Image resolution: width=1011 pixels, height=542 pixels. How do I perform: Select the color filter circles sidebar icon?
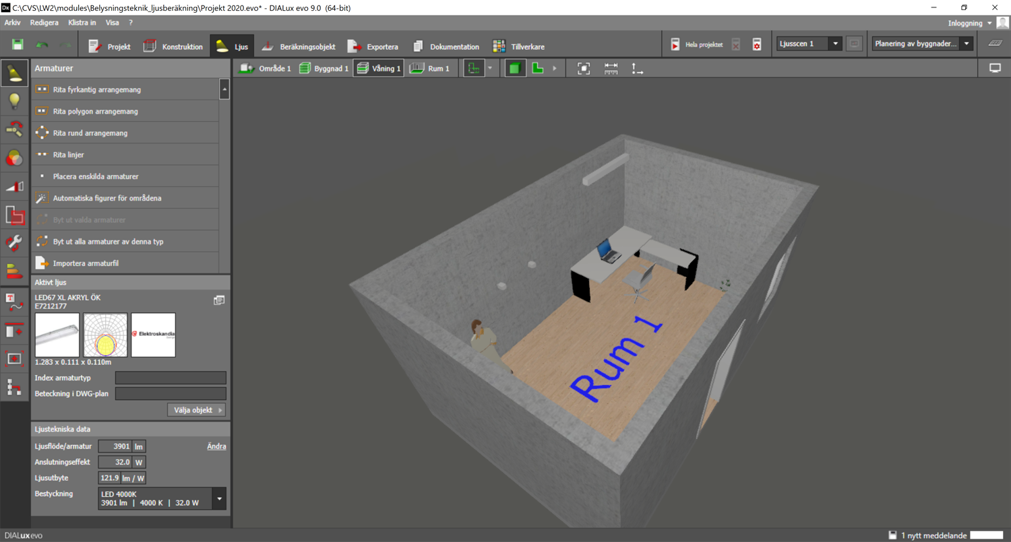(x=14, y=158)
